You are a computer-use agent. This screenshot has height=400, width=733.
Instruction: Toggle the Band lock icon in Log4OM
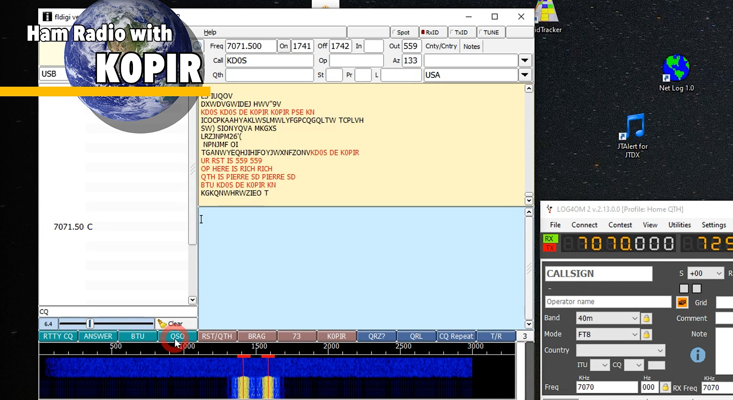click(646, 318)
